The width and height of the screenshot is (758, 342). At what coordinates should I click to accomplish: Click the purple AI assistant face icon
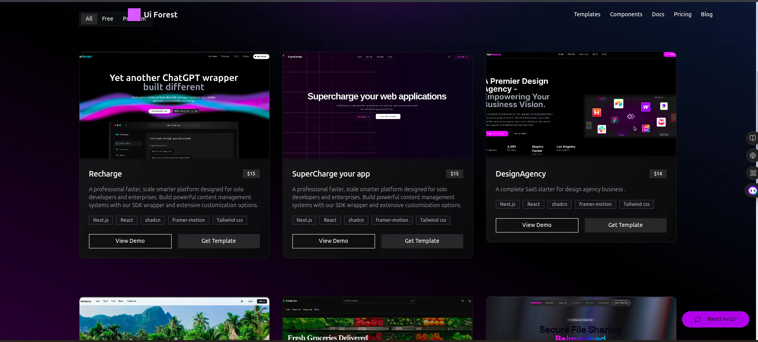pyautogui.click(x=752, y=191)
